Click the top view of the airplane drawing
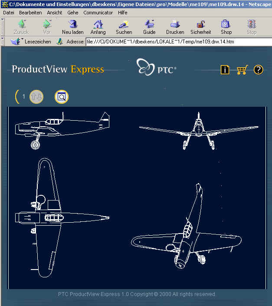 point(62,217)
